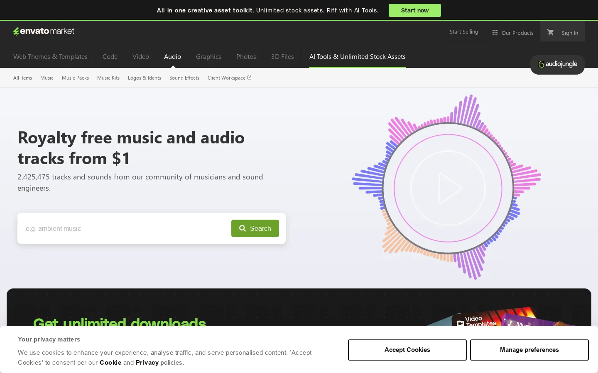Open Web Themes & Templates category

point(50,56)
